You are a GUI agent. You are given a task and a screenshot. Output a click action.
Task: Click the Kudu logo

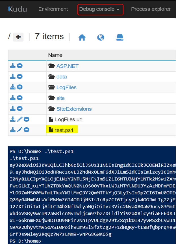(x=18, y=9)
